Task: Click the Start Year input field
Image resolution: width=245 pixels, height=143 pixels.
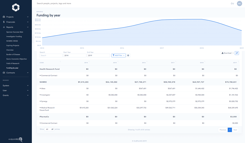Action: point(75,55)
